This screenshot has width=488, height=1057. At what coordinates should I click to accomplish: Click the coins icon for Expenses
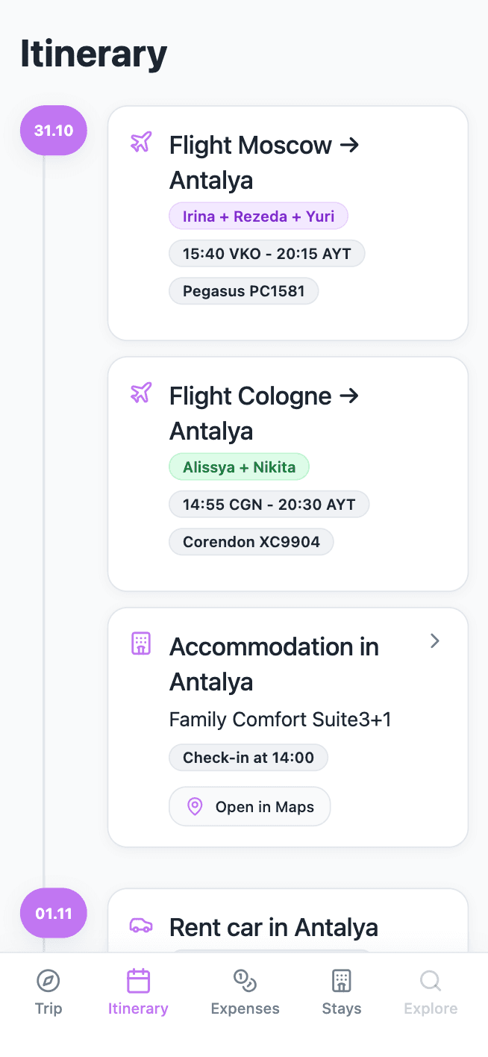pos(245,981)
